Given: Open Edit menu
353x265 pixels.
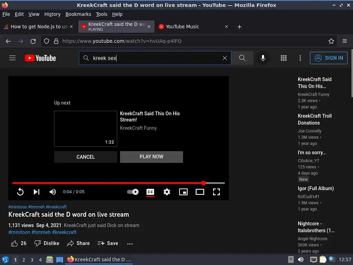Looking at the screenshot, I should [19, 14].
